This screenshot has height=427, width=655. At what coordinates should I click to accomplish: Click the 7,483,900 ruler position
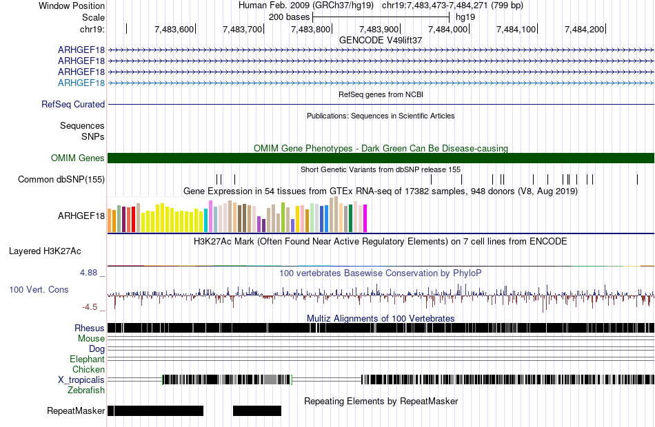pyautogui.click(x=379, y=29)
